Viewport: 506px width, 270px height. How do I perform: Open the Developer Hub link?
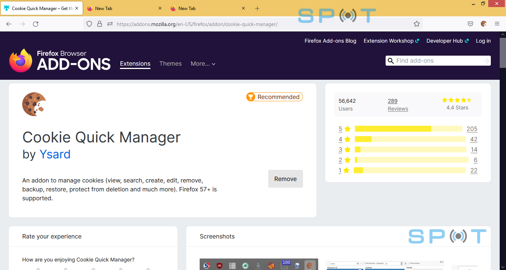447,41
